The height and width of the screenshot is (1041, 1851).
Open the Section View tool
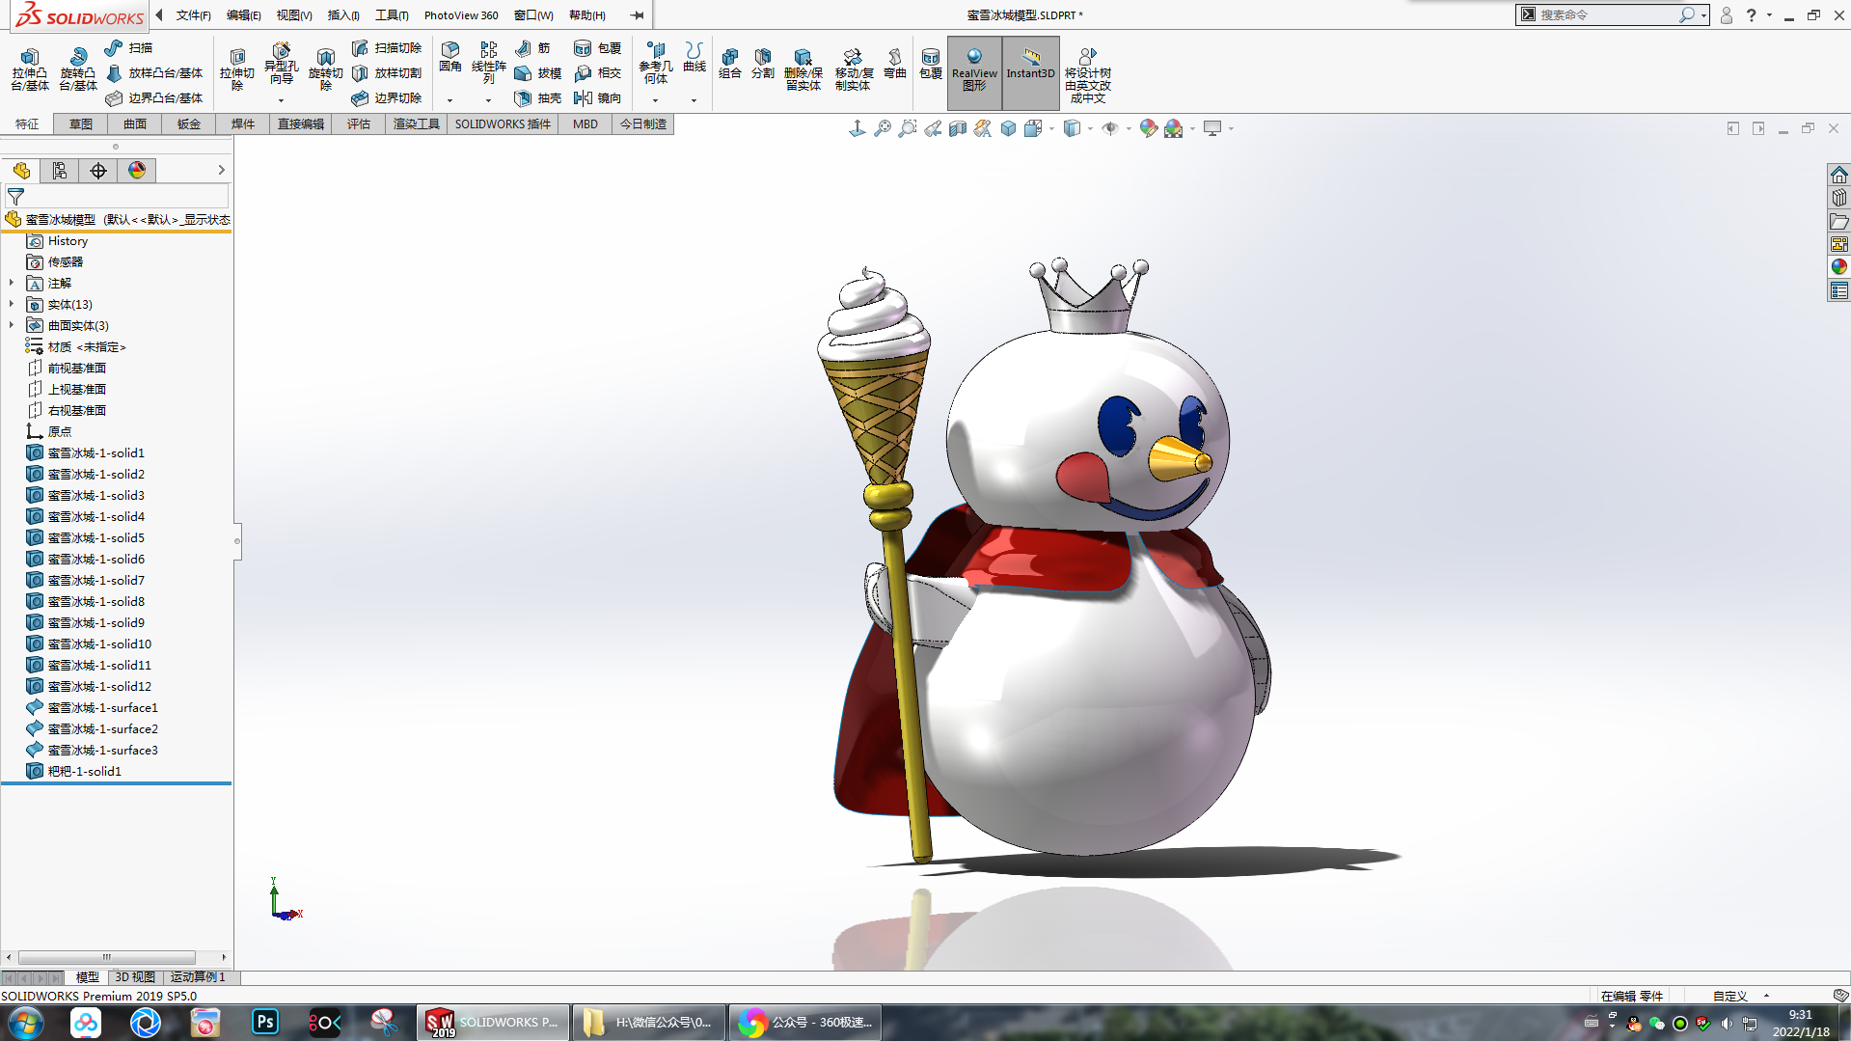pyautogui.click(x=958, y=128)
